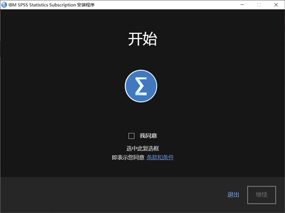Open the 条款和条件 terms link
The height and width of the screenshot is (213, 285).
click(x=160, y=157)
